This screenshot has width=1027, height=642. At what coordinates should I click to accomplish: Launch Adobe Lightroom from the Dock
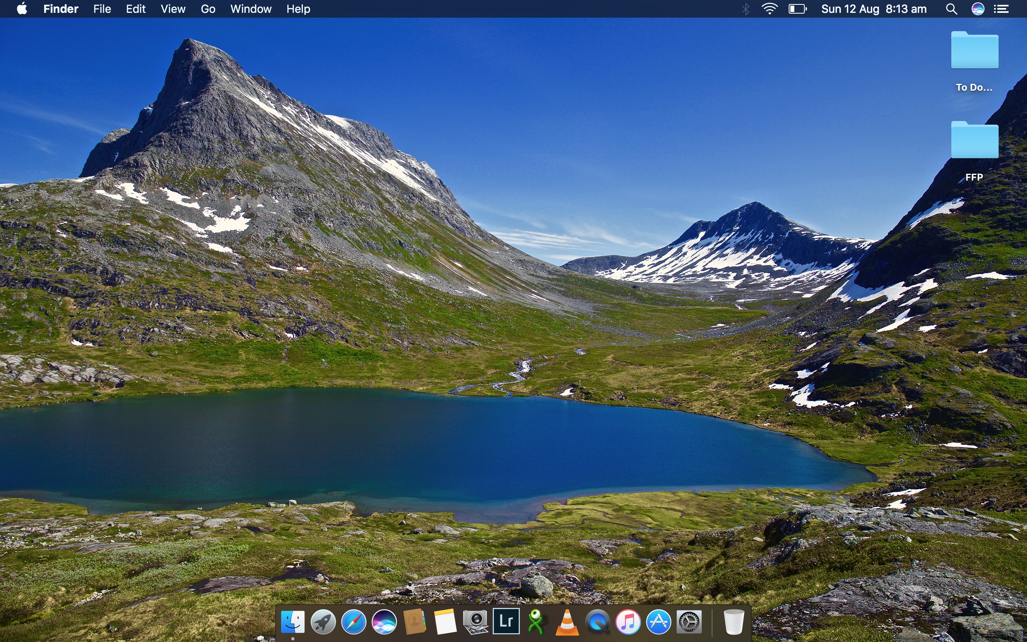tap(506, 621)
